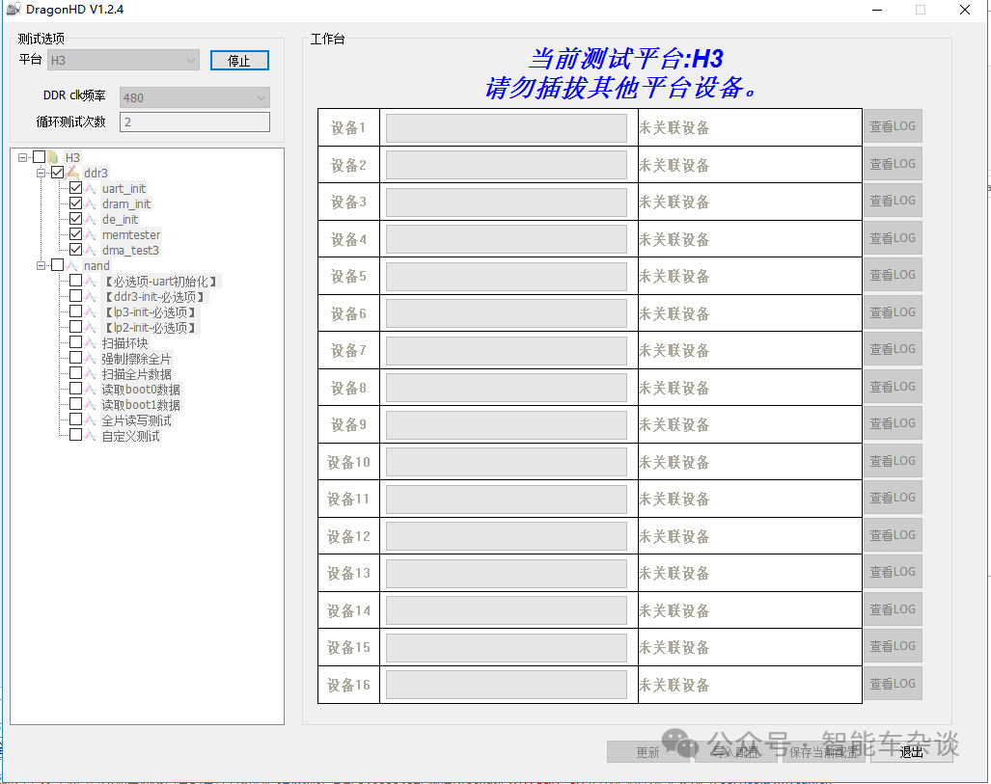Select the 扫描全片数据 tree item
This screenshot has width=991, height=784.
[136, 374]
